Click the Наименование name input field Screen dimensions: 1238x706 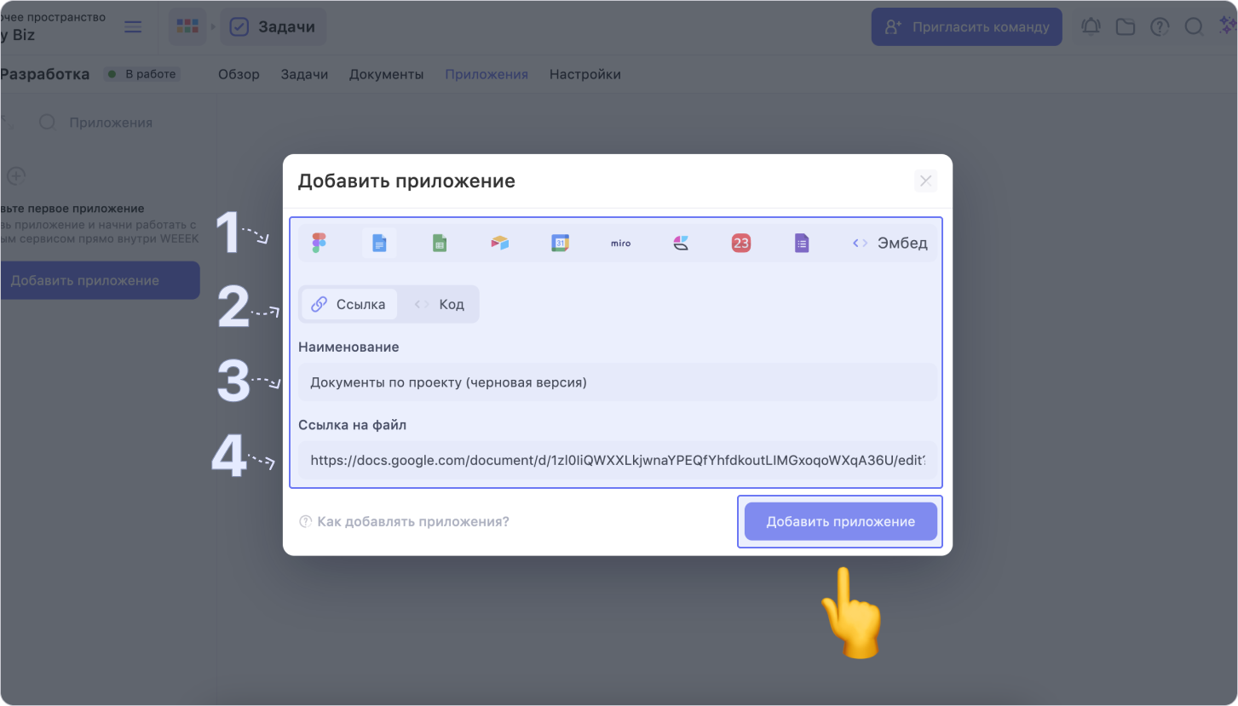tap(617, 382)
